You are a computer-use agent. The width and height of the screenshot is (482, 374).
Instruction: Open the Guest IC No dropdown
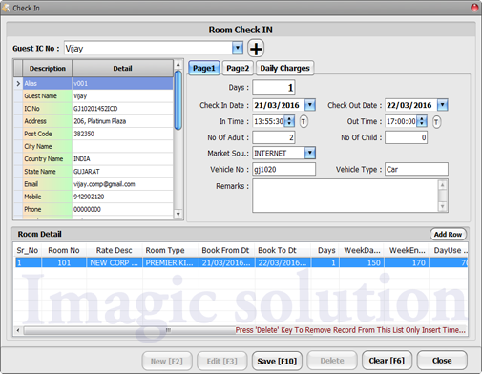tap(238, 49)
